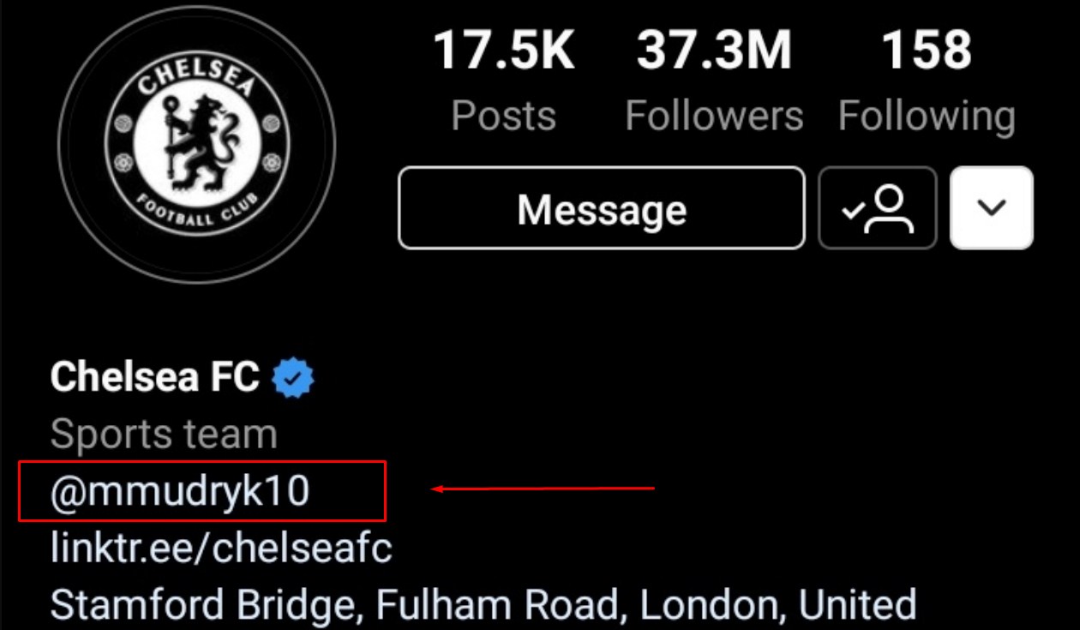Open the linktr.ee/chelseafc link
This screenshot has height=630, width=1080.
[221, 549]
